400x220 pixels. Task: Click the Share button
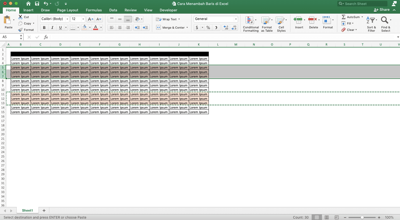pos(382,10)
